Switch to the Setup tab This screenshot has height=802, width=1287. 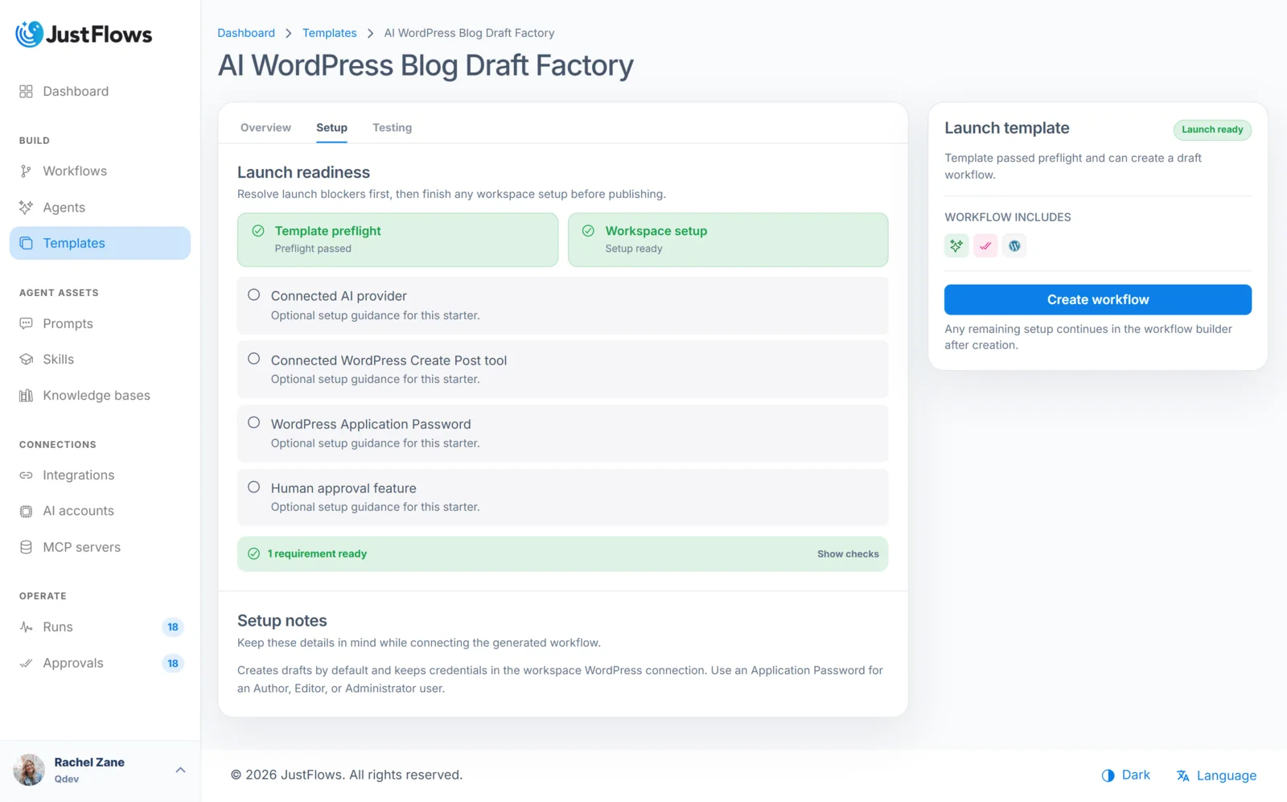[331, 127]
